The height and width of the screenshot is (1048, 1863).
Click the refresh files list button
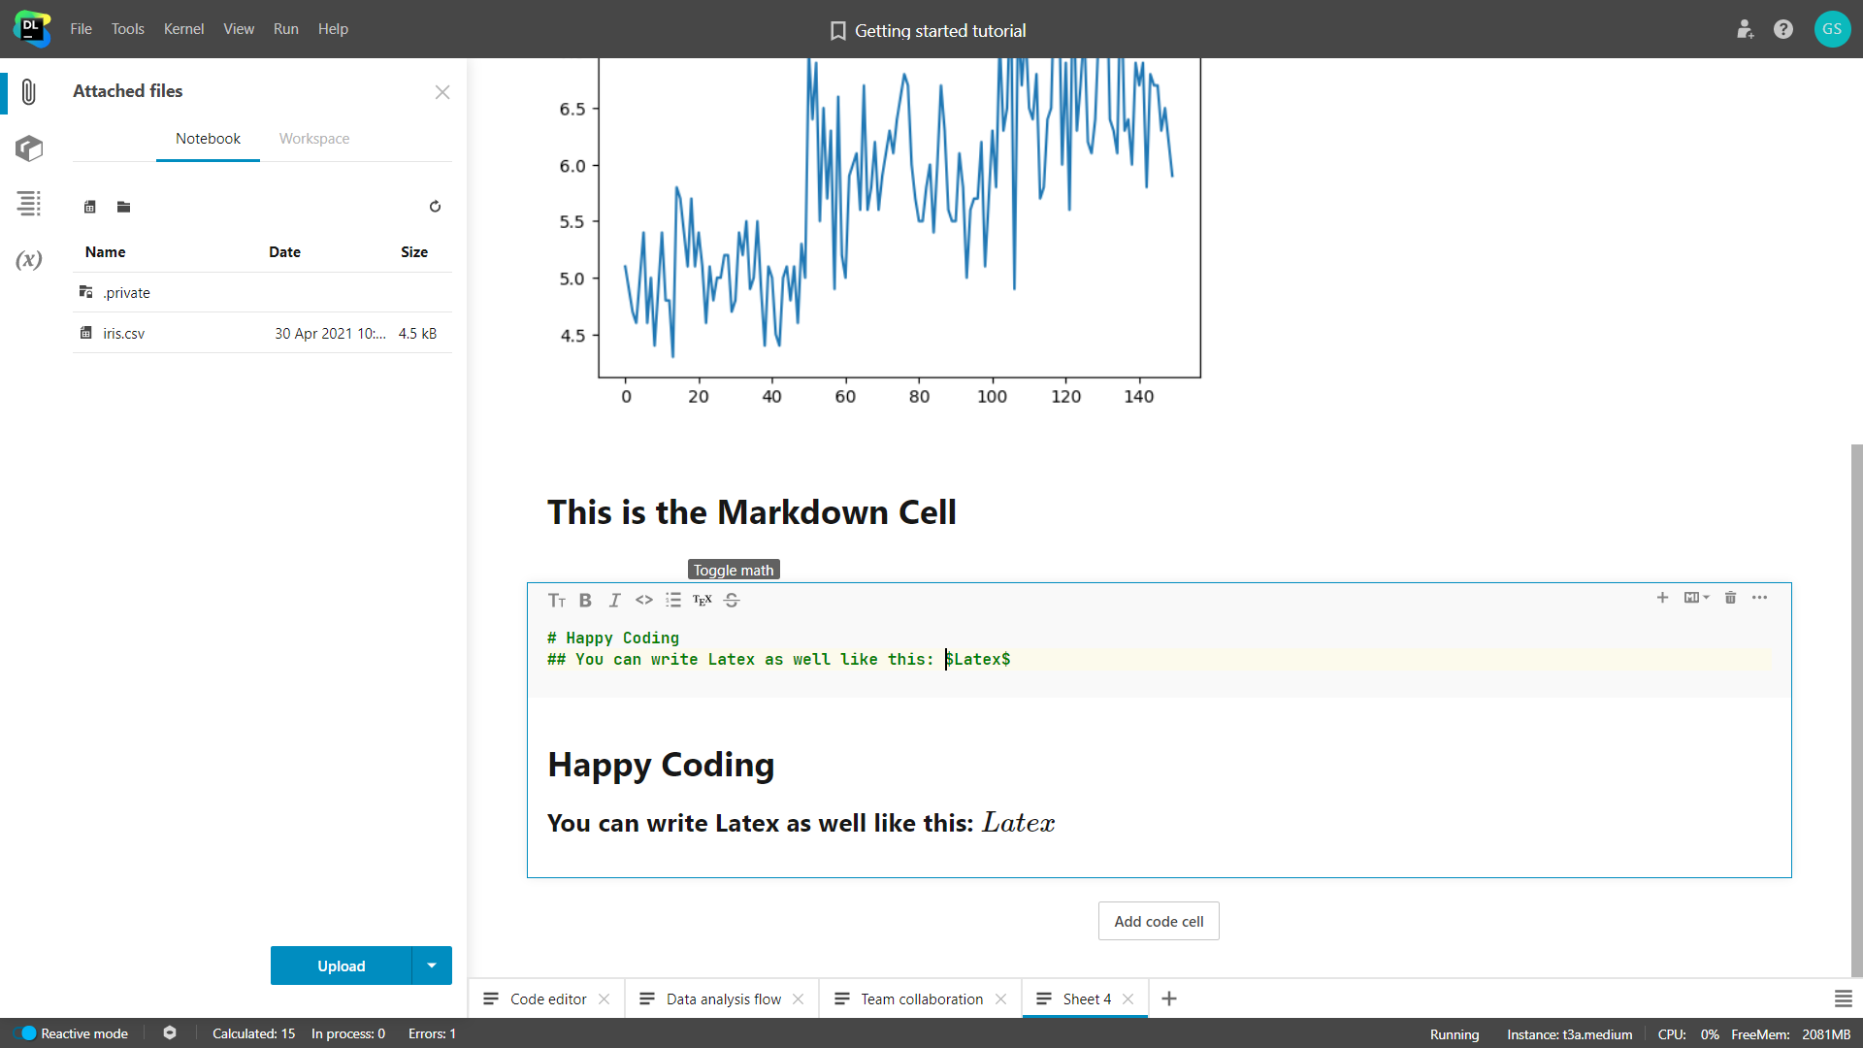435,208
